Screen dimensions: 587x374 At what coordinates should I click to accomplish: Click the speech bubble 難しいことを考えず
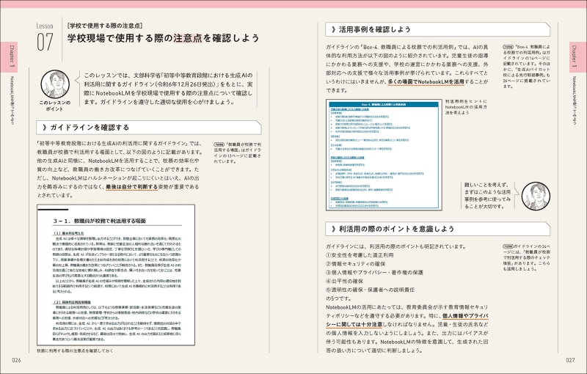click(x=487, y=196)
